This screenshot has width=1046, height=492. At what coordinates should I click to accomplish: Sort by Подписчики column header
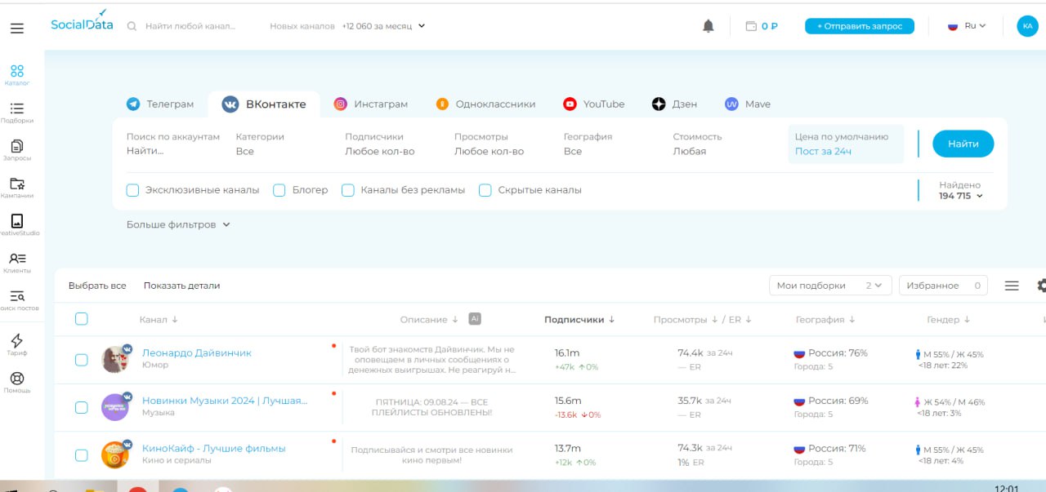[579, 320]
